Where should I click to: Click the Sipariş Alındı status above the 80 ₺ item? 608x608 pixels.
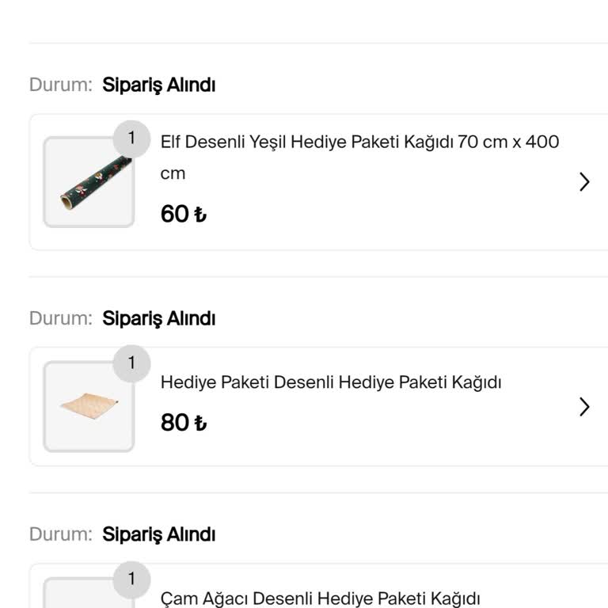[x=159, y=318]
